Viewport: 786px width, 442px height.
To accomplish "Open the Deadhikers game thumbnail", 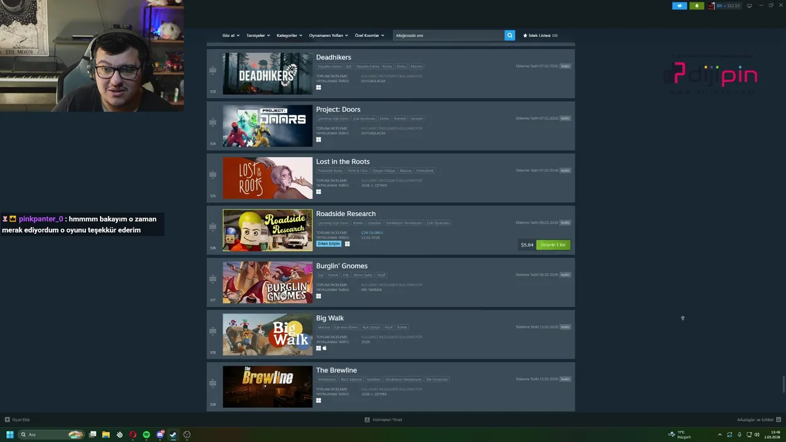I will [267, 74].
